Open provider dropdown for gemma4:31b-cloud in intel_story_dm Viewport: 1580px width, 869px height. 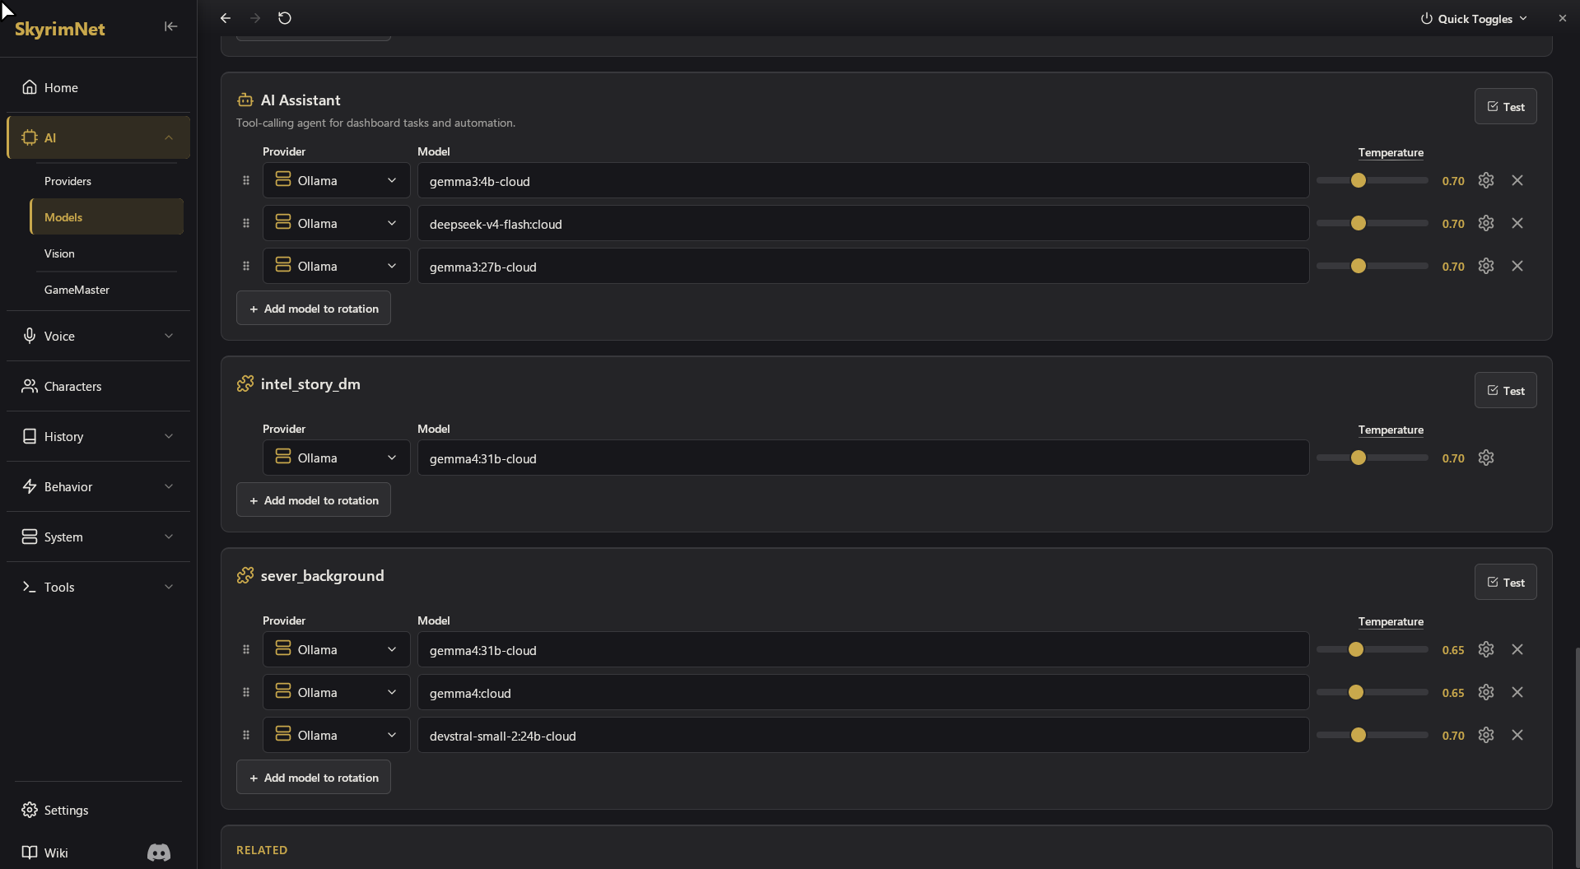click(336, 458)
